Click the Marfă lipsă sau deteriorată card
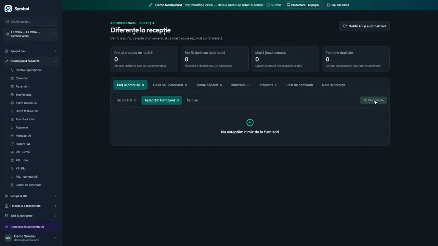The width and height of the screenshot is (438, 246). point(215,59)
